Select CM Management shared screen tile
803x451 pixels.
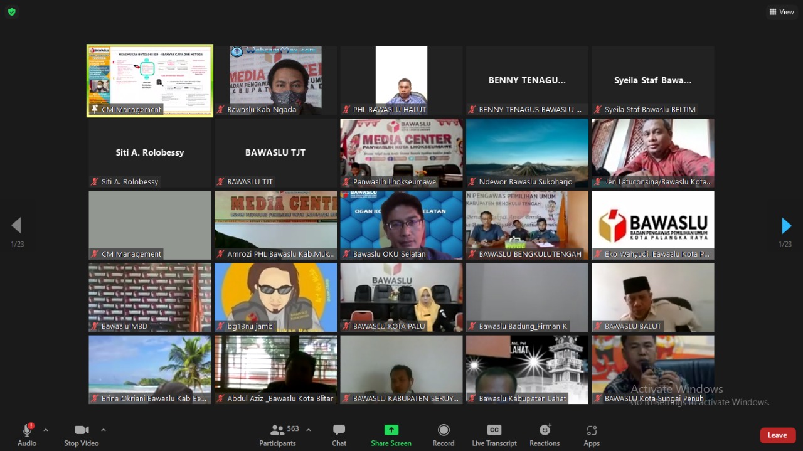[150, 80]
